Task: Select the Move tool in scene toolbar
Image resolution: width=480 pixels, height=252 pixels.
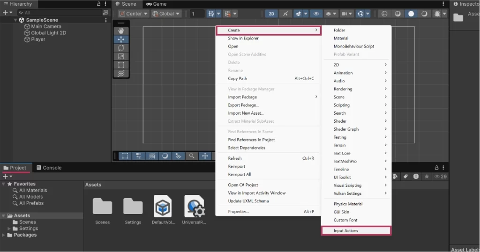Action: click(121, 39)
